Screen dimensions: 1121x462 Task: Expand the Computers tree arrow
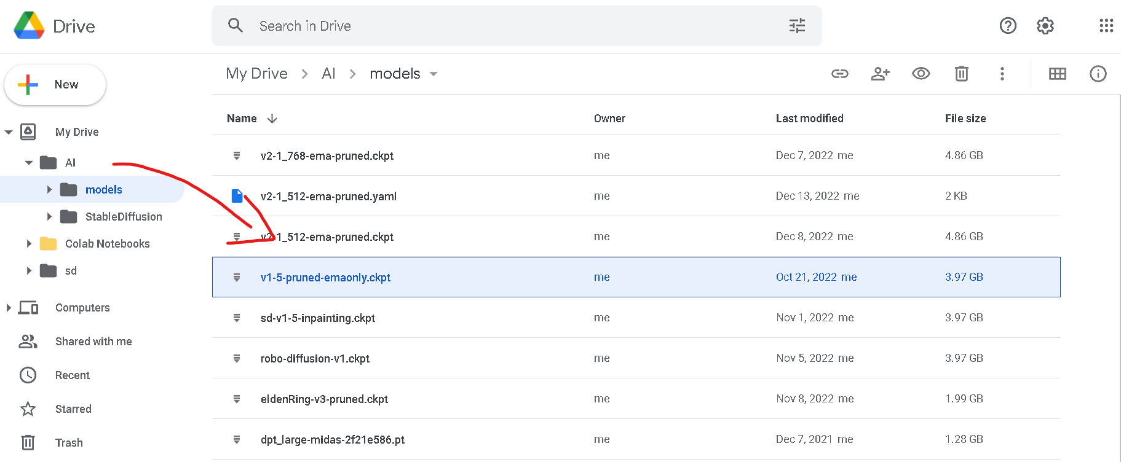(x=9, y=307)
